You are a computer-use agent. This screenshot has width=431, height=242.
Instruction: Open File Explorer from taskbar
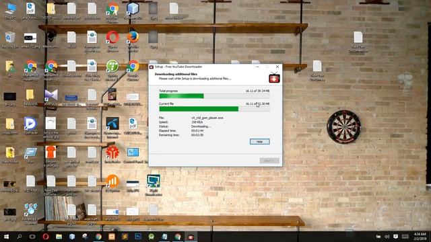59,237
